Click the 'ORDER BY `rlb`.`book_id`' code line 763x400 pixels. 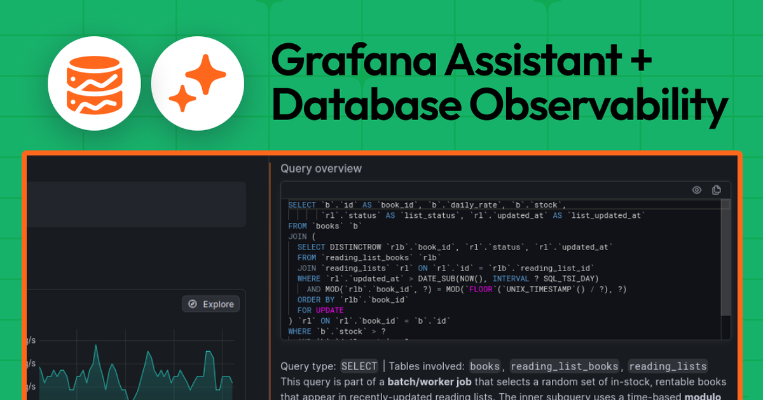pos(352,300)
